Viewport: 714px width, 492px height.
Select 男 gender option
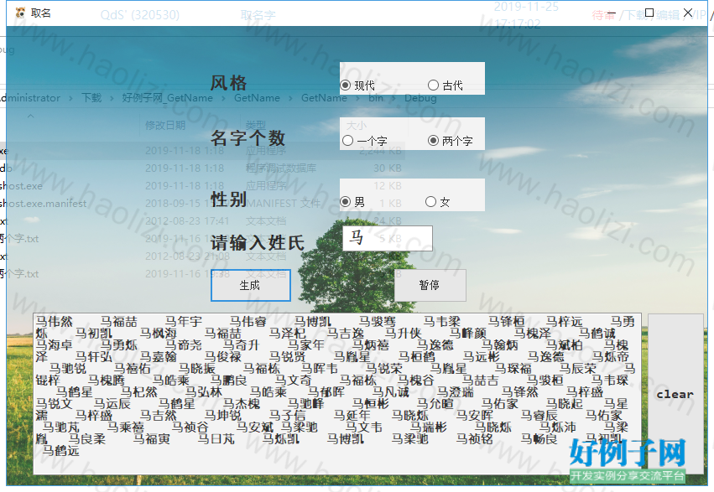click(352, 202)
